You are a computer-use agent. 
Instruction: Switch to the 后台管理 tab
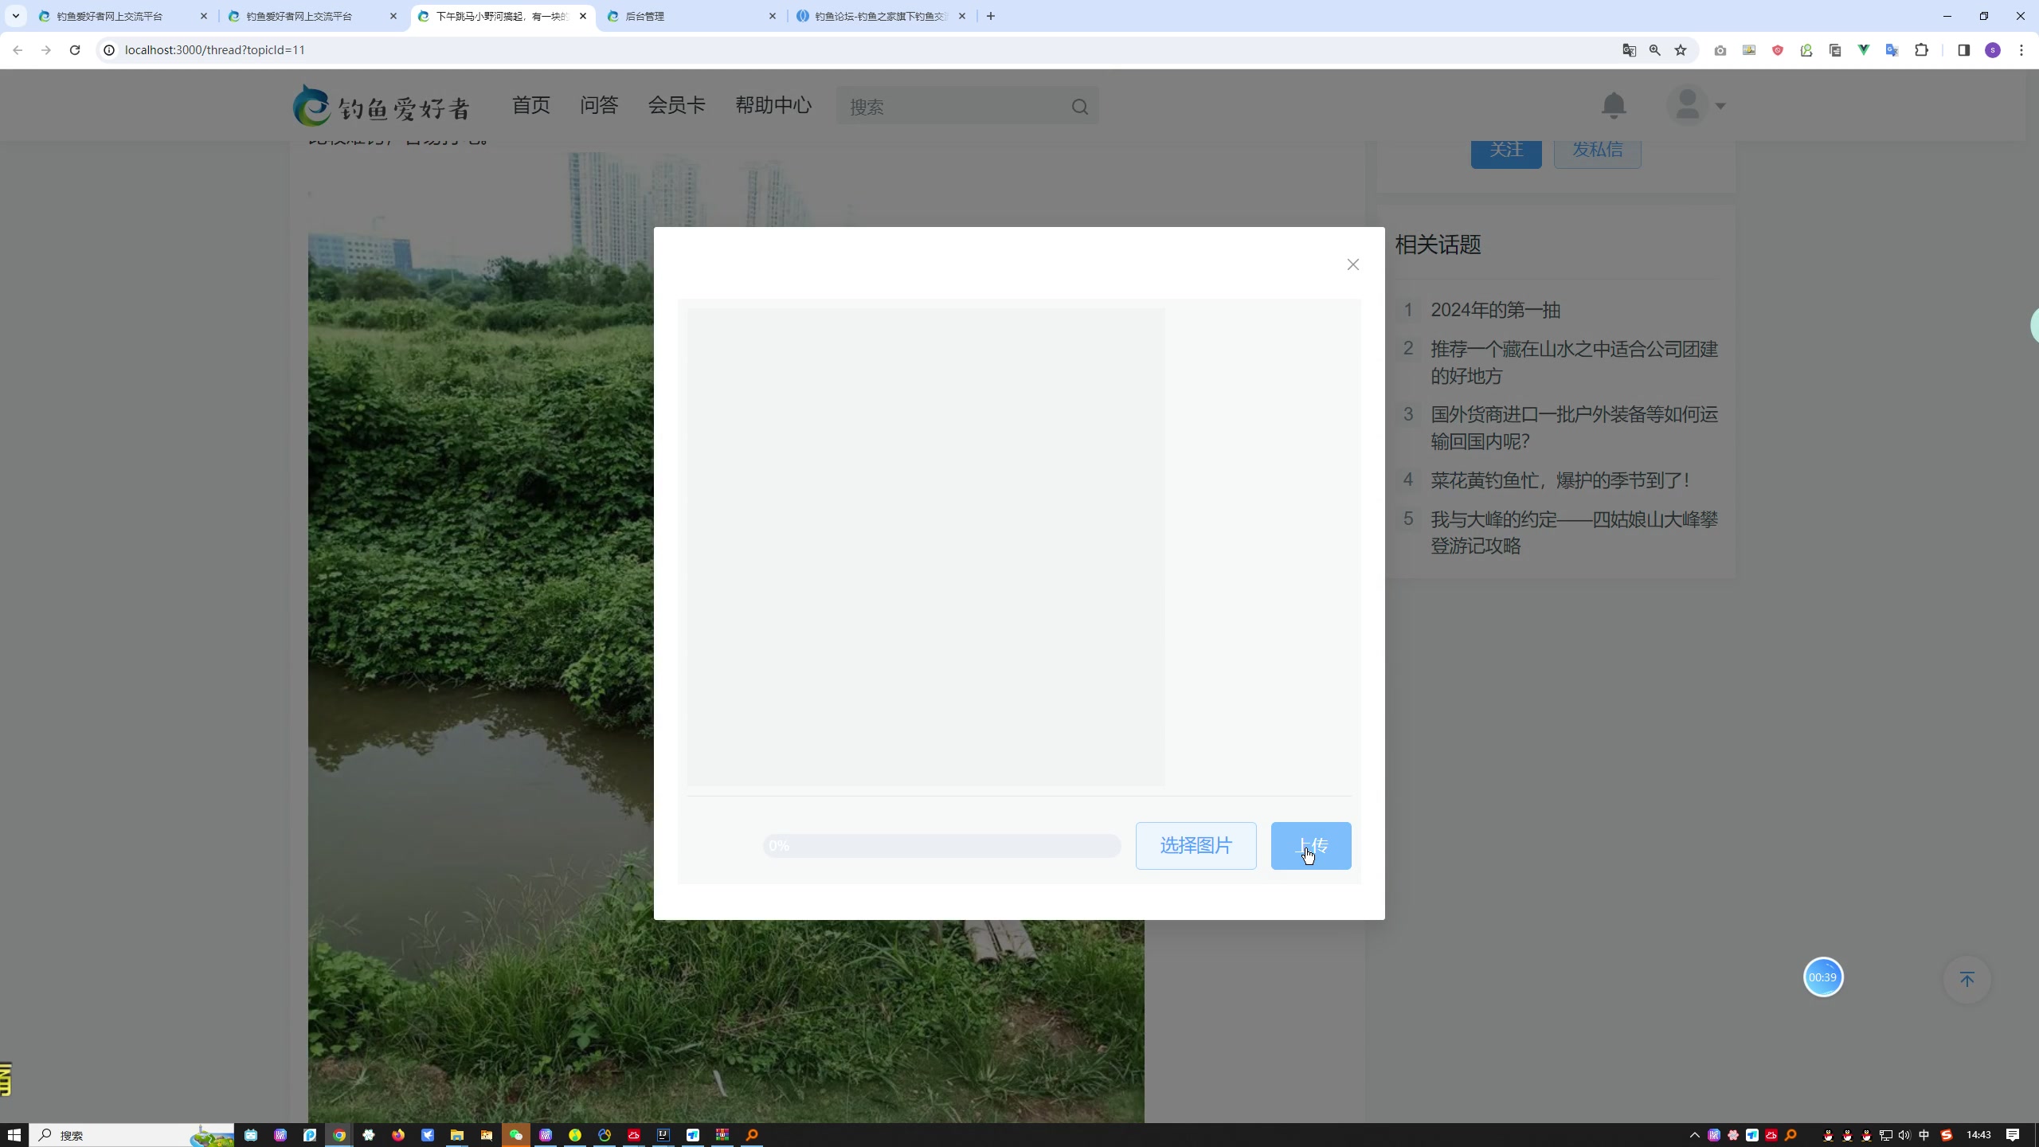pos(691,16)
